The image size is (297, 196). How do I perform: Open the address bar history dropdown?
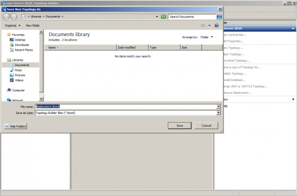[x=157, y=16]
